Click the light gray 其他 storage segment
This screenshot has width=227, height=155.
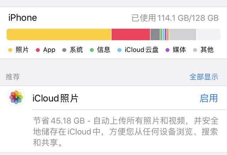[183, 34]
